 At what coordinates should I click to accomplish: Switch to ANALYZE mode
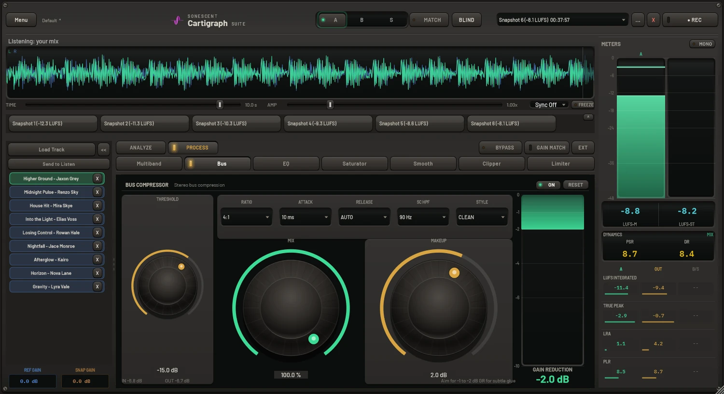pyautogui.click(x=140, y=148)
